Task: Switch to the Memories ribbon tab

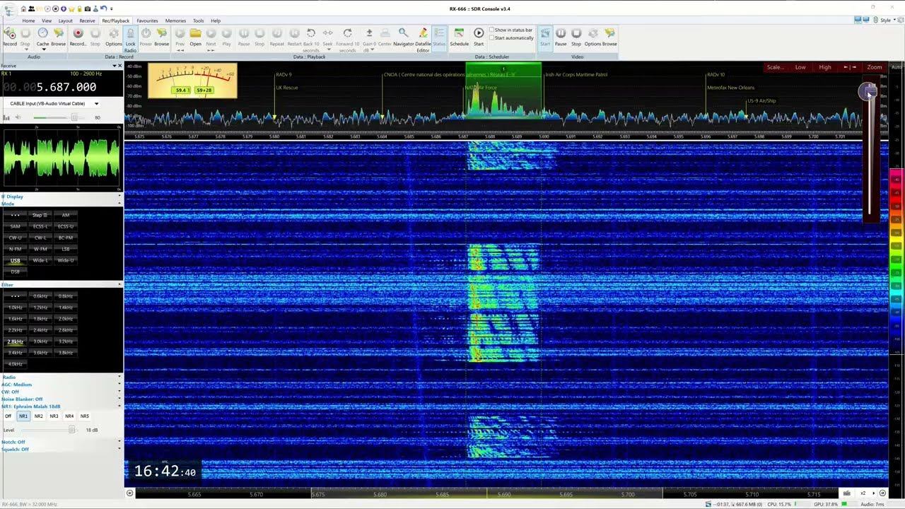Action: point(175,21)
